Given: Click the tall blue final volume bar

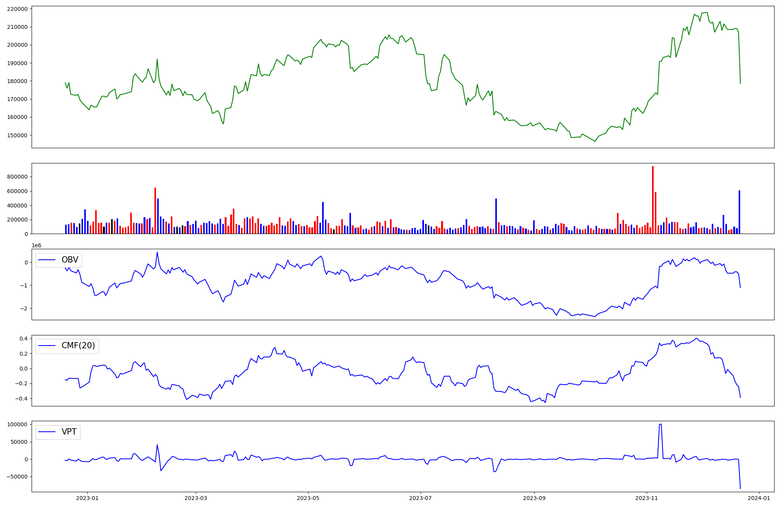Looking at the screenshot, I should [739, 213].
